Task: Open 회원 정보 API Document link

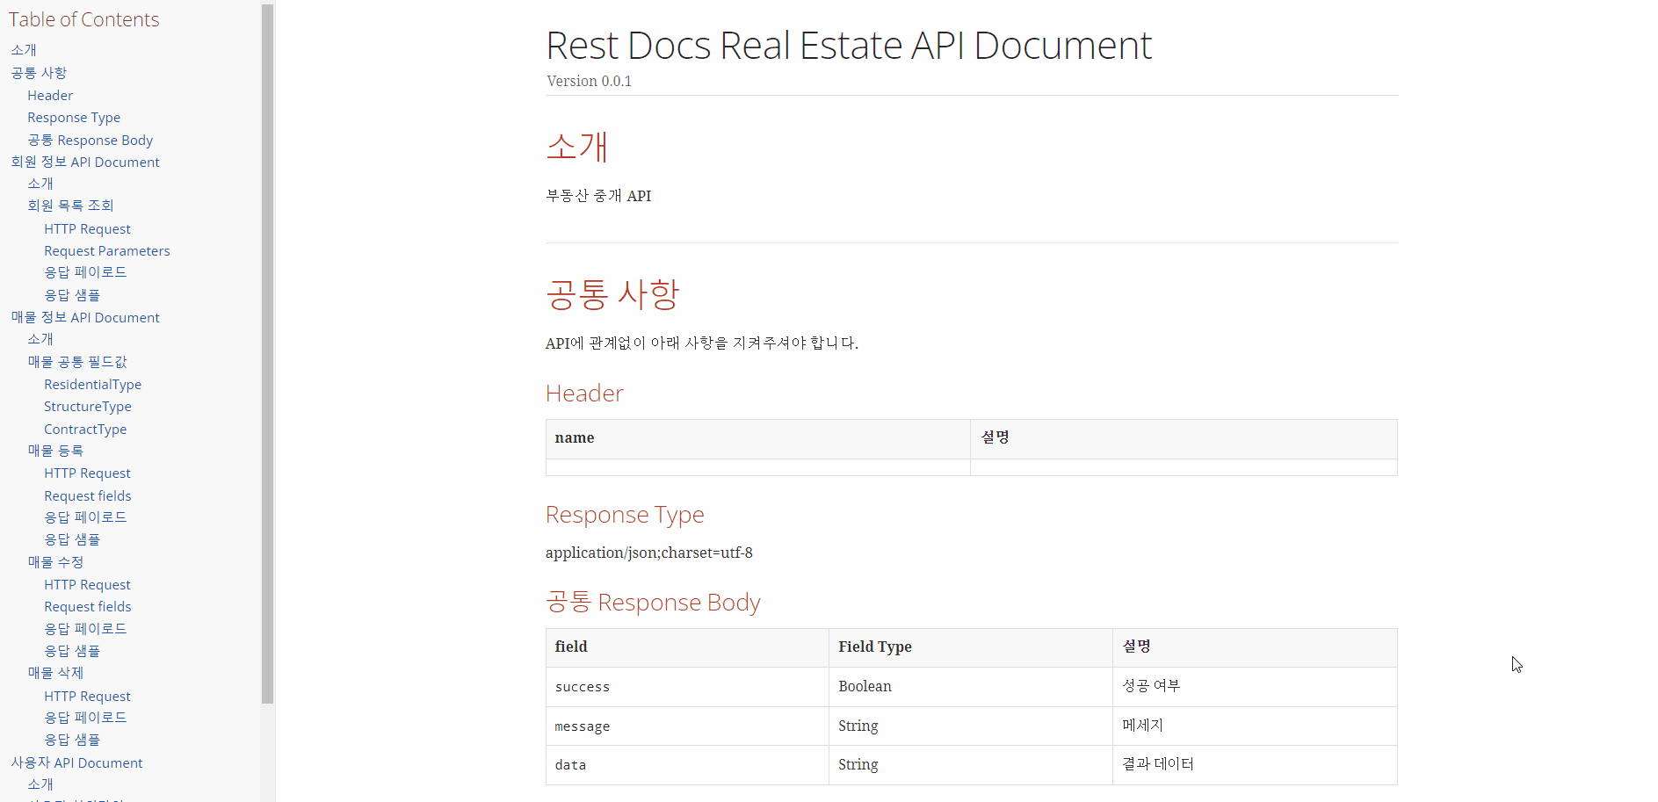Action: pos(85,162)
